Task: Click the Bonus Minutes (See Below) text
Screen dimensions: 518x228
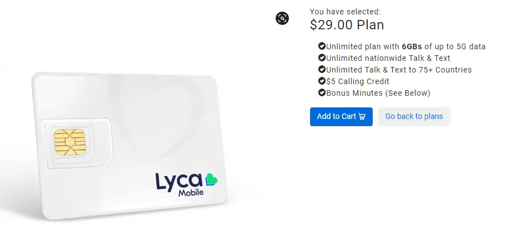Action: (x=378, y=93)
